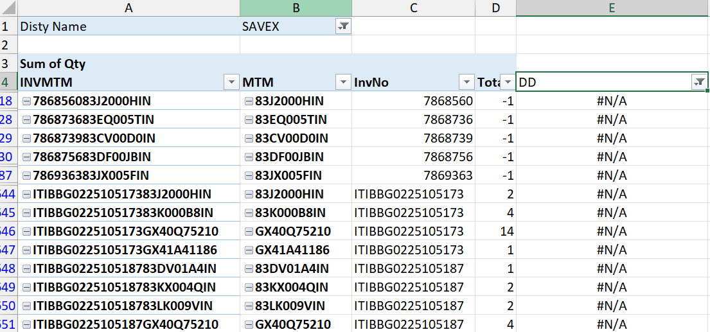Select column C header
The image size is (710, 332).
pyautogui.click(x=413, y=8)
